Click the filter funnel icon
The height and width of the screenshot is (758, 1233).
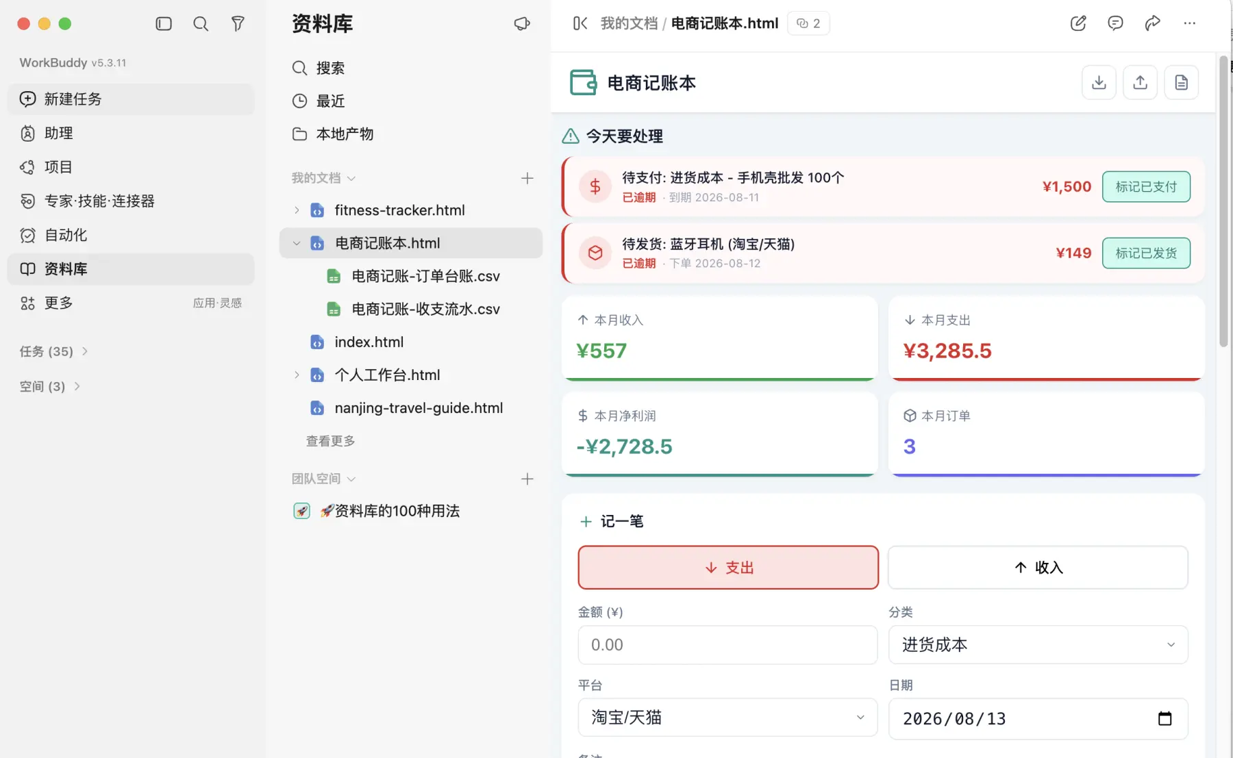238,24
